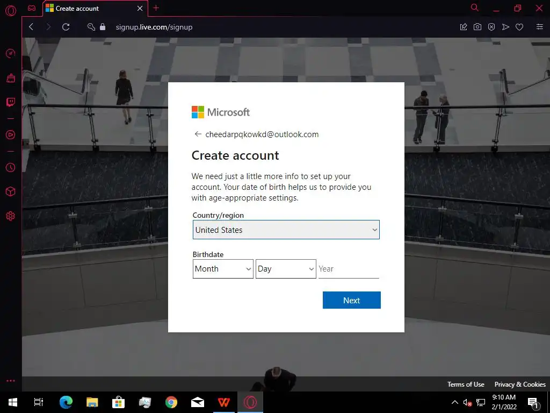Open a new tab with plus
550x413 pixels.
pyautogui.click(x=156, y=8)
